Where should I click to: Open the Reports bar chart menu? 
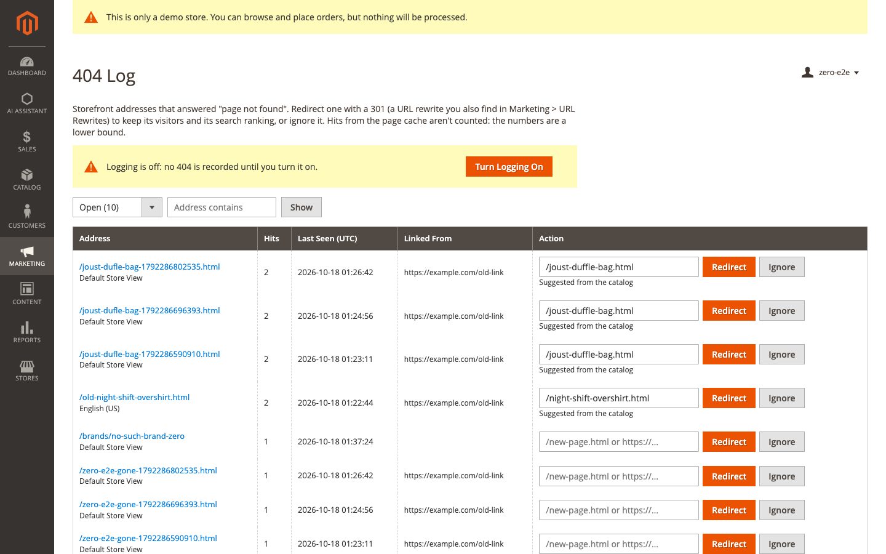click(x=27, y=332)
